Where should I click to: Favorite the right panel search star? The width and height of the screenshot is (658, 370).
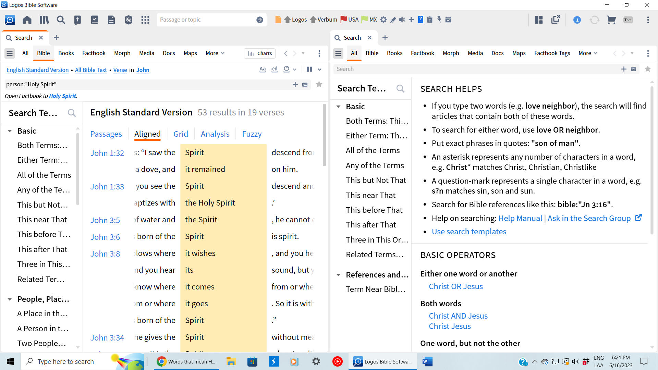coord(648,69)
